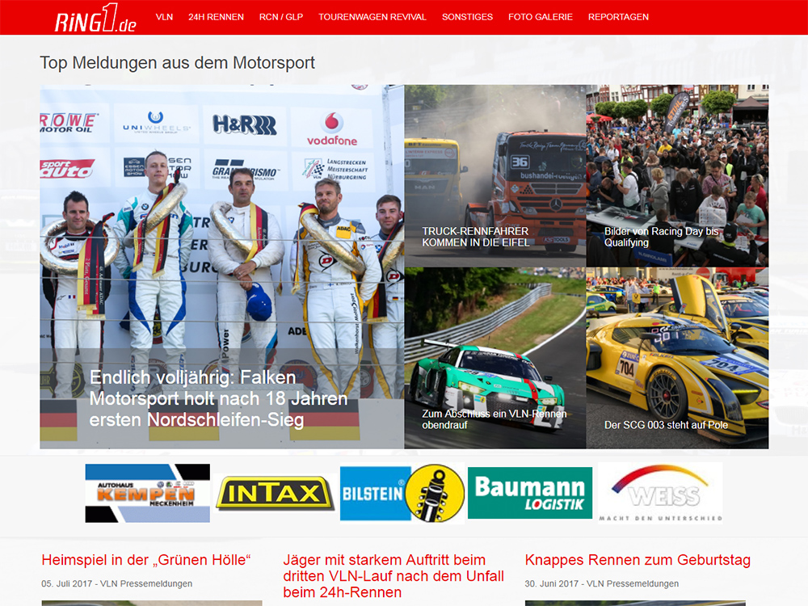Open the 24H RENNEN menu
This screenshot has height=606, width=808.
(216, 17)
